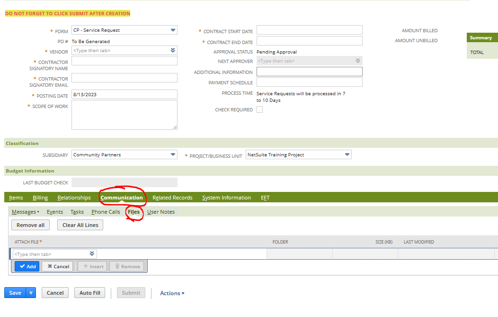The width and height of the screenshot is (498, 317).
Task: Click the Auto Fill button
Action: pyautogui.click(x=89, y=293)
